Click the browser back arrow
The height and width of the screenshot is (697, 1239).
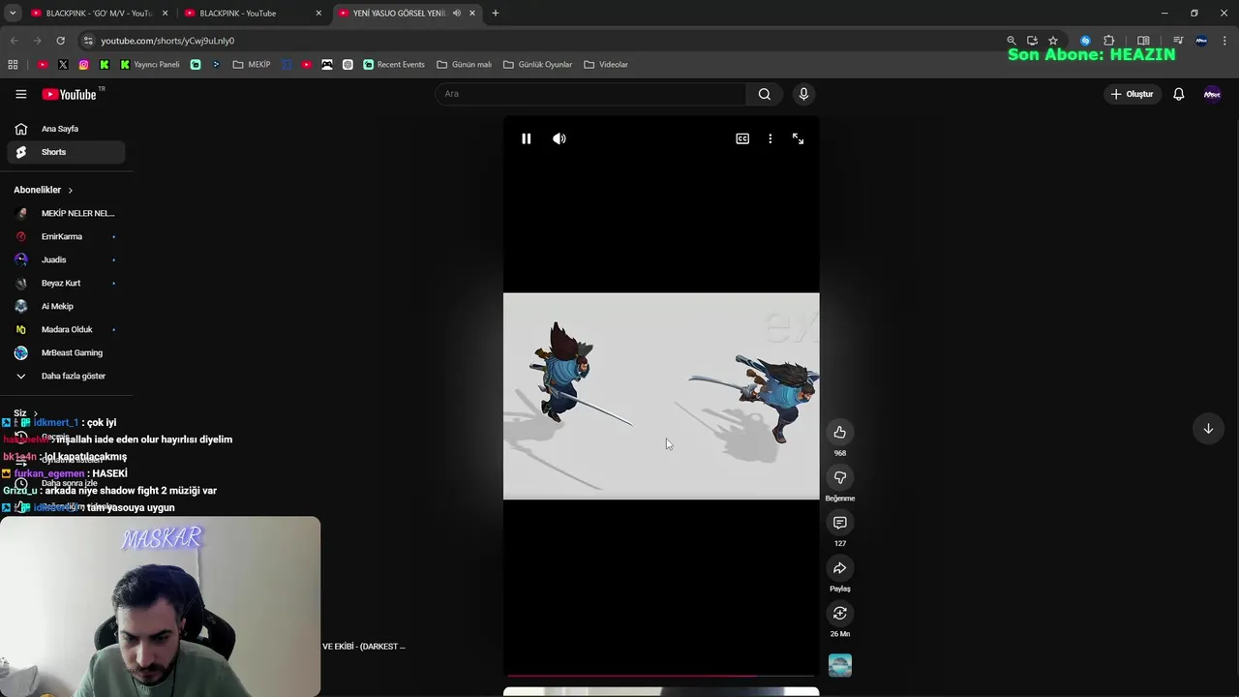point(14,41)
